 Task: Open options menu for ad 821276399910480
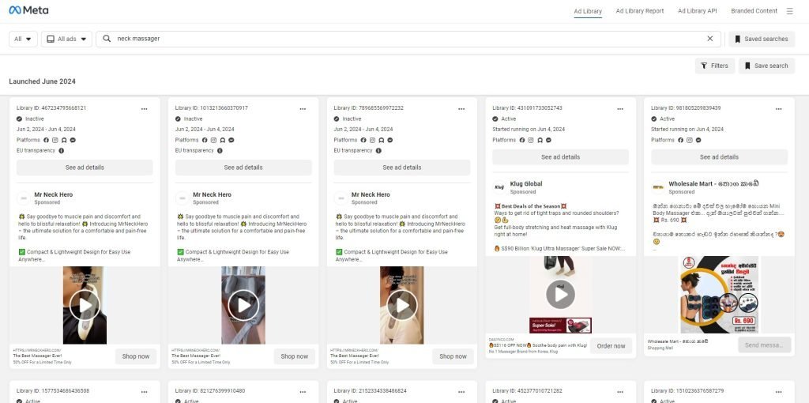click(x=303, y=392)
